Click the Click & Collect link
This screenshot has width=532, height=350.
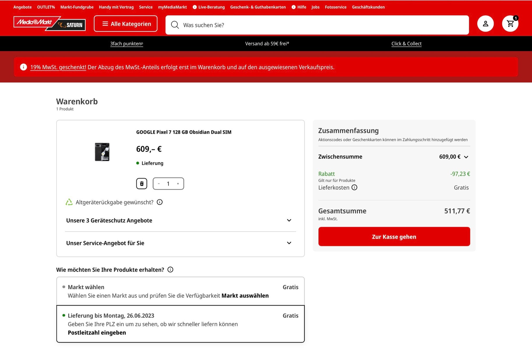[406, 44]
